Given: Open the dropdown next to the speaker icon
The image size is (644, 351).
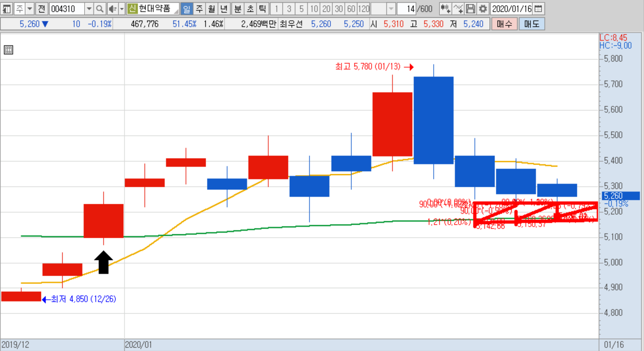Looking at the screenshot, I should tap(122, 8).
